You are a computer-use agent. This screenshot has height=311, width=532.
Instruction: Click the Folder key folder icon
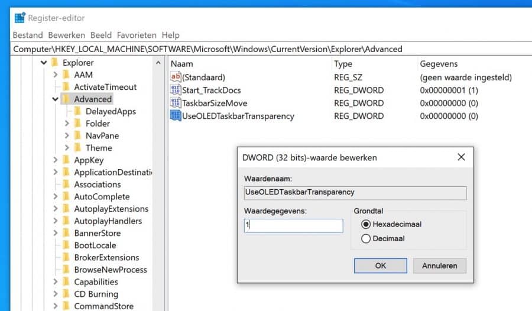click(77, 124)
